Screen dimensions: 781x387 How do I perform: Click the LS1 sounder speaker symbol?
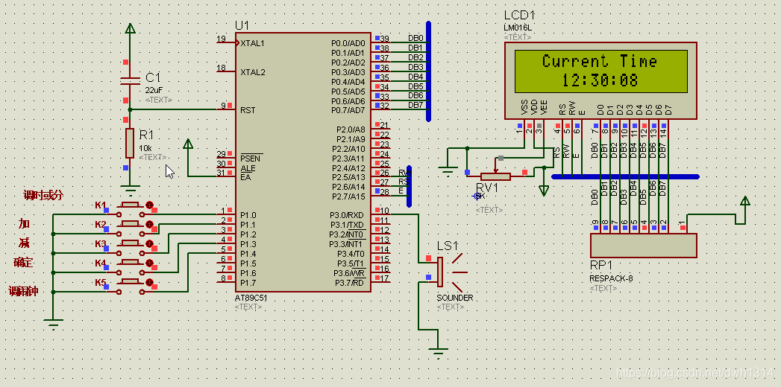pyautogui.click(x=448, y=271)
